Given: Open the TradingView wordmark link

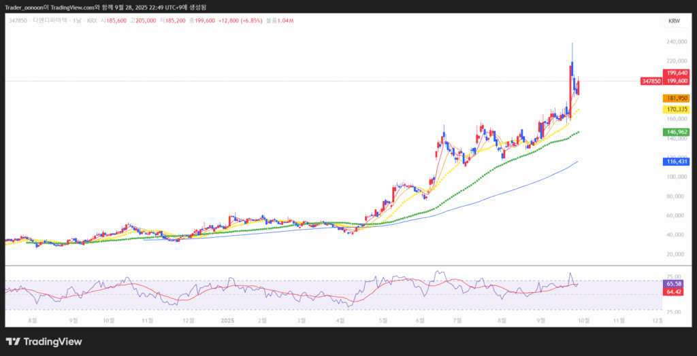Looking at the screenshot, I should click(x=52, y=342).
